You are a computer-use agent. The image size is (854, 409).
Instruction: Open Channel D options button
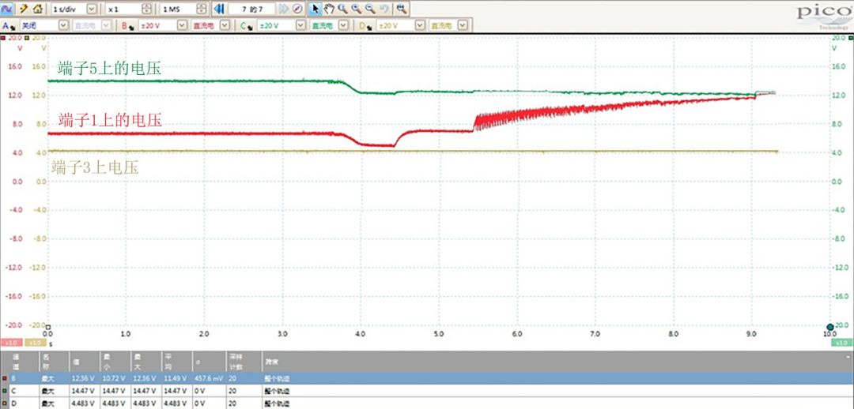[x=365, y=25]
